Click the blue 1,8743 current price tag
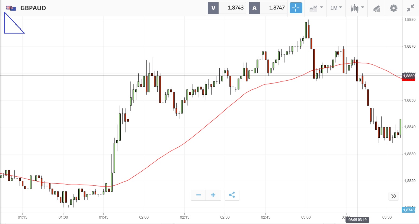This screenshot has height=224, width=419. (x=408, y=210)
